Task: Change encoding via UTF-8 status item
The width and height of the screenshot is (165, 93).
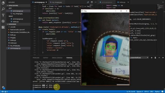Action: (x=146, y=92)
